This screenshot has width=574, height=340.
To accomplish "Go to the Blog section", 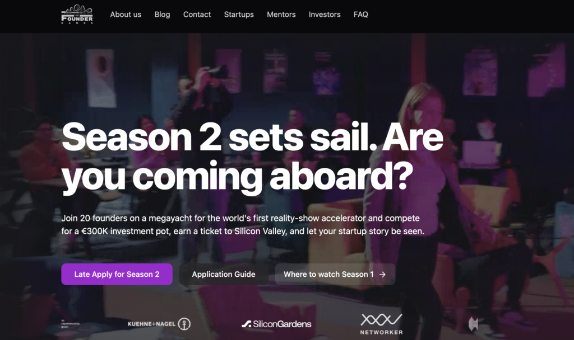I will click(x=162, y=15).
